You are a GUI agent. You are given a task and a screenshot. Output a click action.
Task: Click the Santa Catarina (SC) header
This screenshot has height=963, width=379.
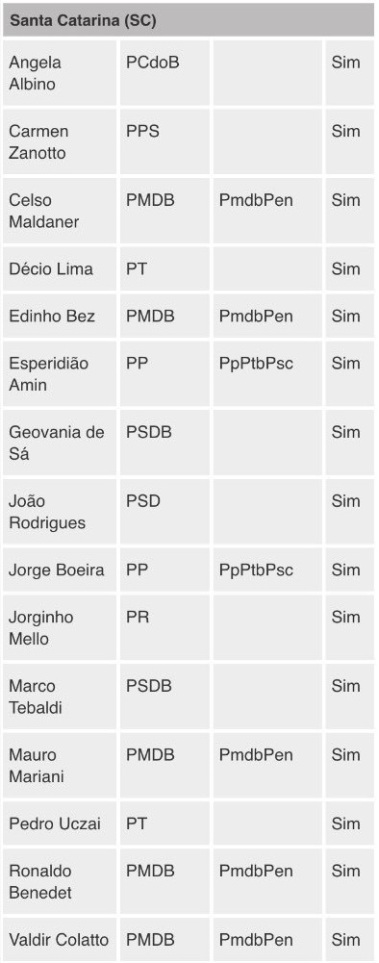189,20
